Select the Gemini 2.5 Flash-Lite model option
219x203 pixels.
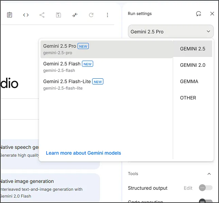106,85
